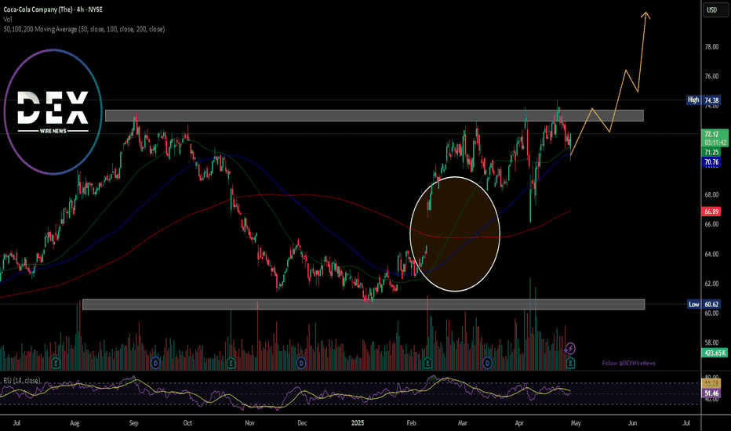Click the Vol indicator legend
This screenshot has height=431, width=731.
pyautogui.click(x=8, y=19)
